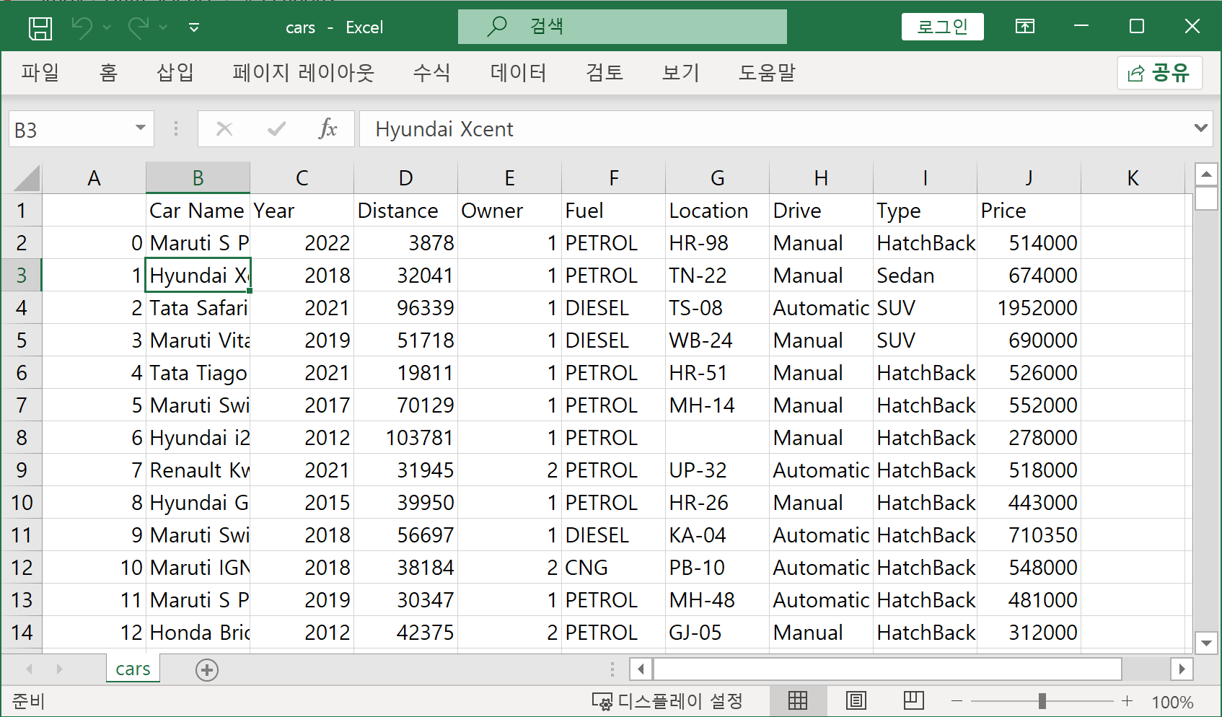Select column B header

click(x=198, y=177)
